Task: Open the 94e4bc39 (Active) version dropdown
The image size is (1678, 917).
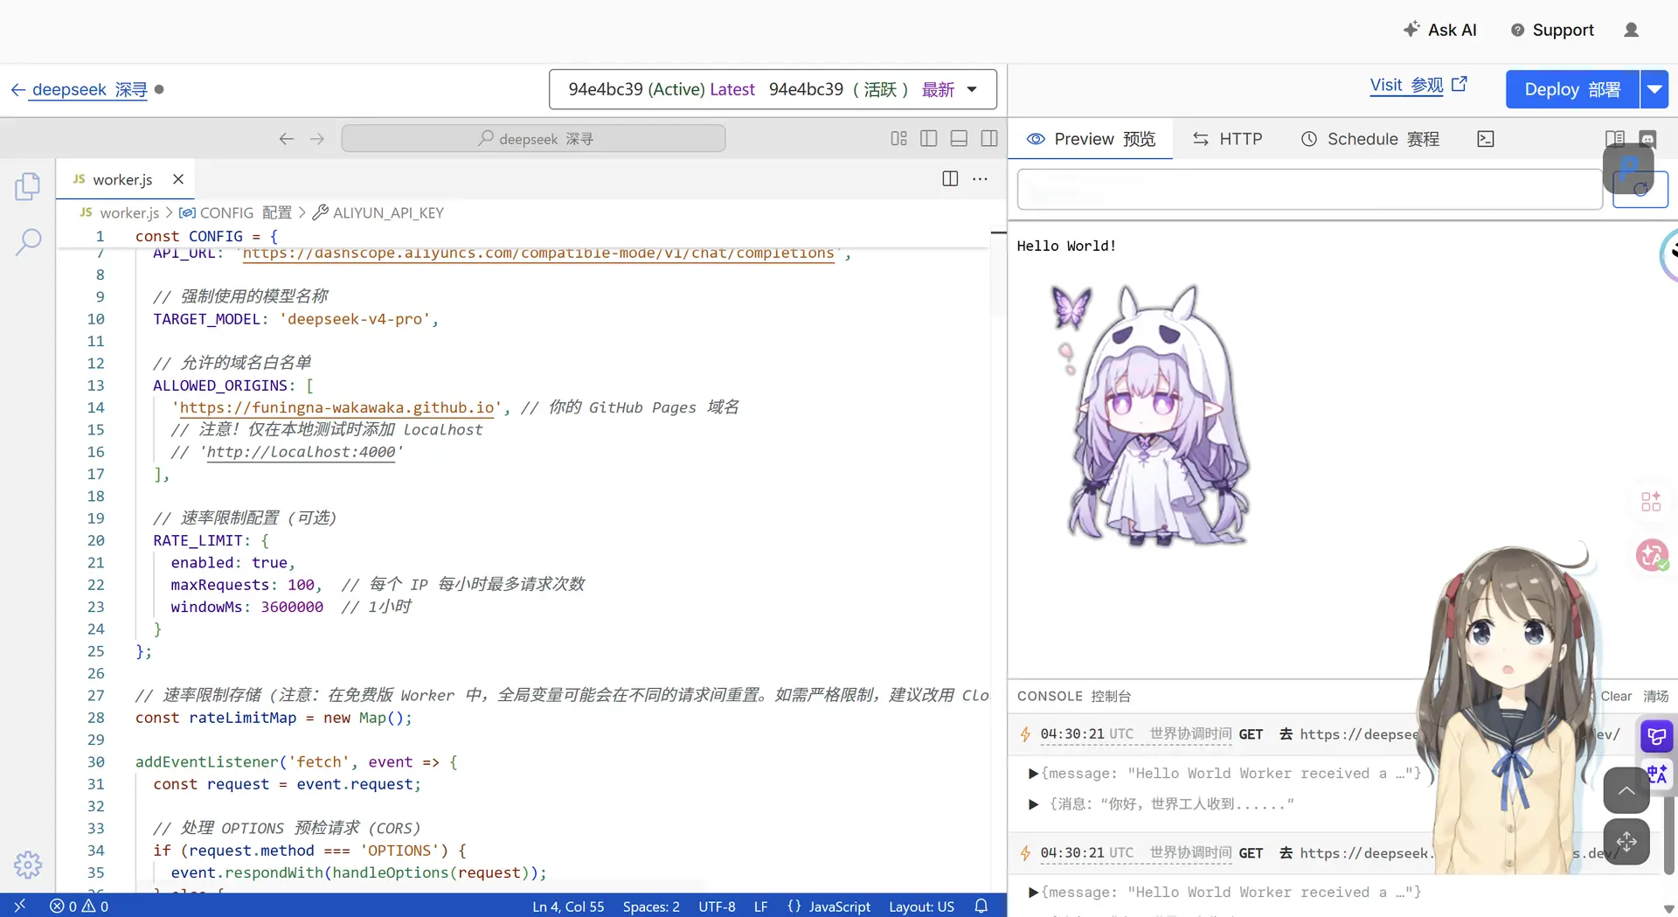Action: click(x=773, y=89)
